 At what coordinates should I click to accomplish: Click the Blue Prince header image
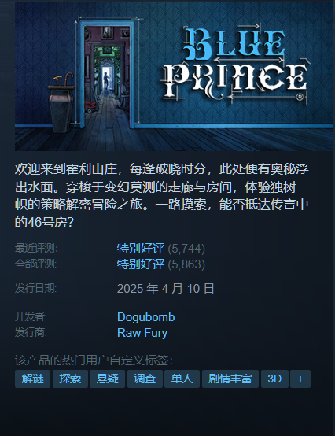pos(174,77)
